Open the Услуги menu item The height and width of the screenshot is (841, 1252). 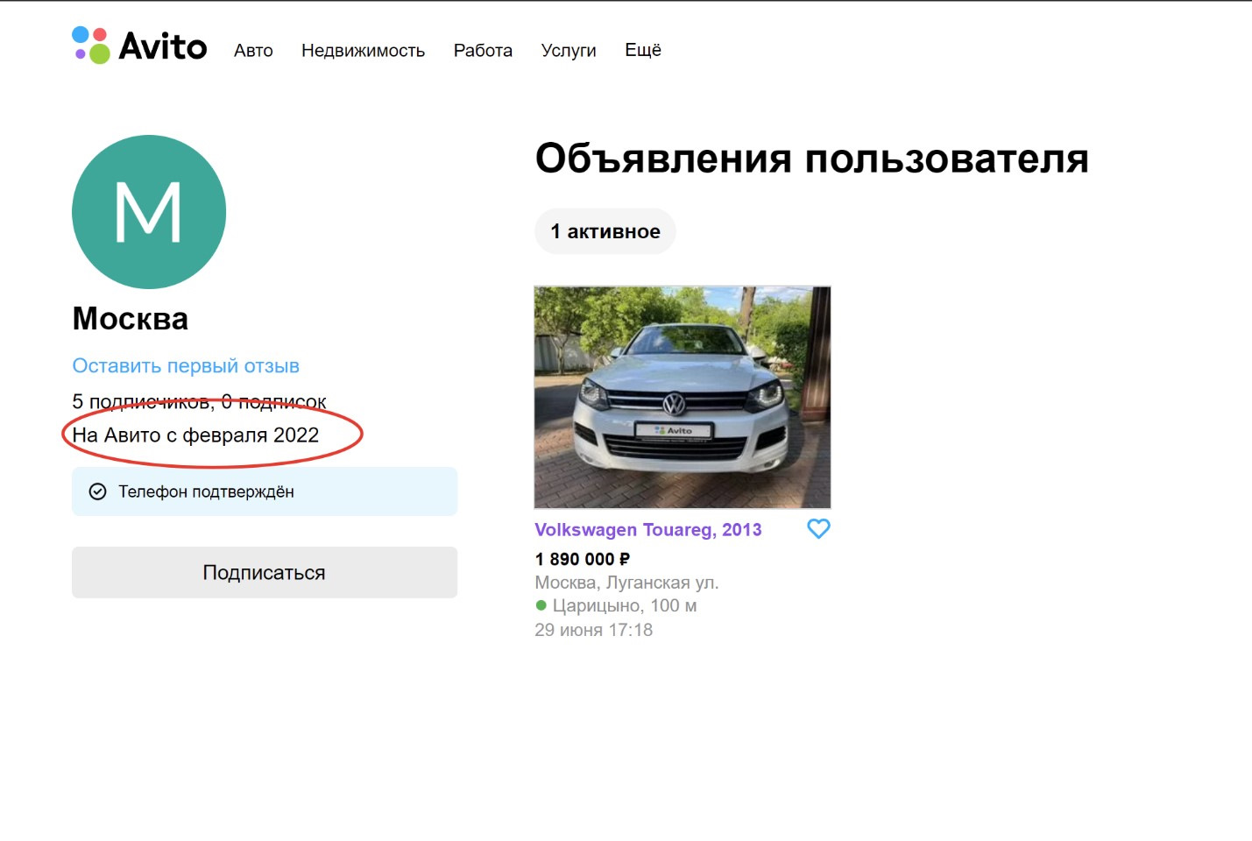tap(569, 51)
